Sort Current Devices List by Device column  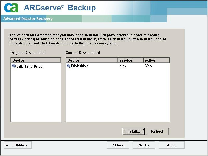coord(92,60)
